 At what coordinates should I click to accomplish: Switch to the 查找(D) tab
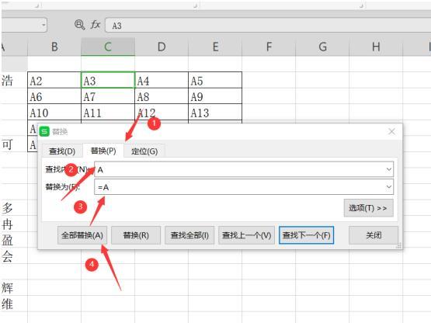coord(62,151)
